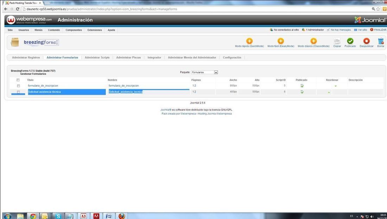Open the Windows Start menu orb
The width and height of the screenshot is (387, 219).
point(7,216)
